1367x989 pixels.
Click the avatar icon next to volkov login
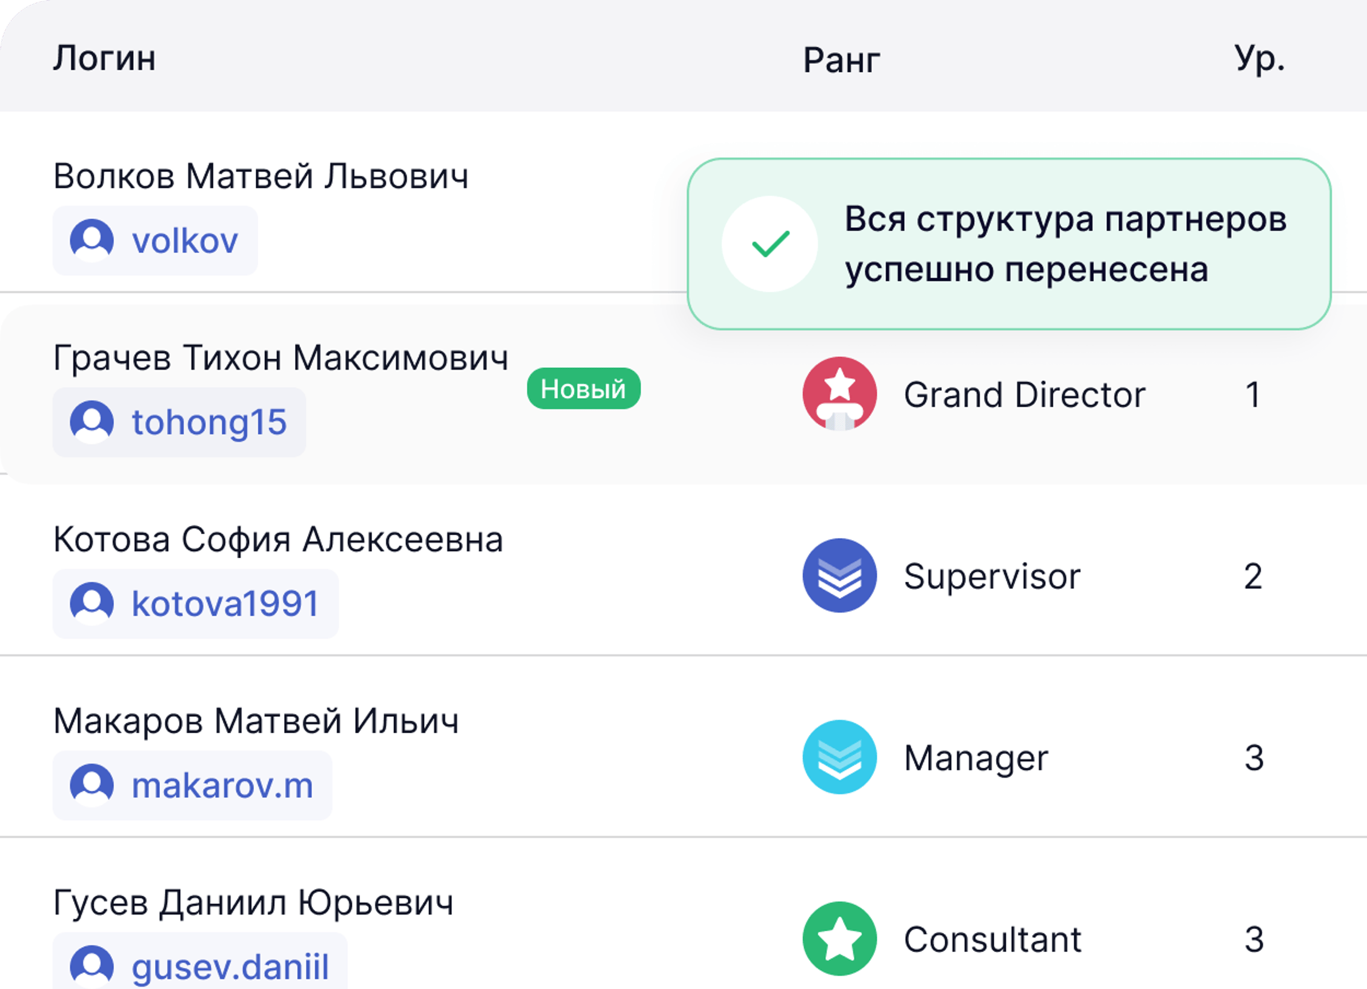tap(91, 241)
